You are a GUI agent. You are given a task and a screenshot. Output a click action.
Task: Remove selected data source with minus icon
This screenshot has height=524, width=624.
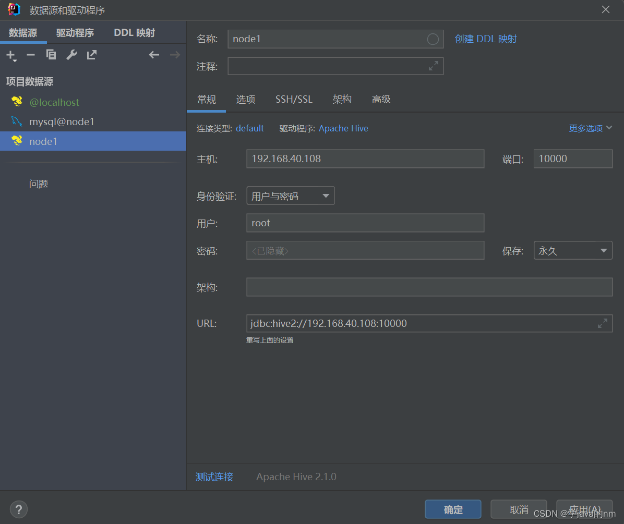31,55
